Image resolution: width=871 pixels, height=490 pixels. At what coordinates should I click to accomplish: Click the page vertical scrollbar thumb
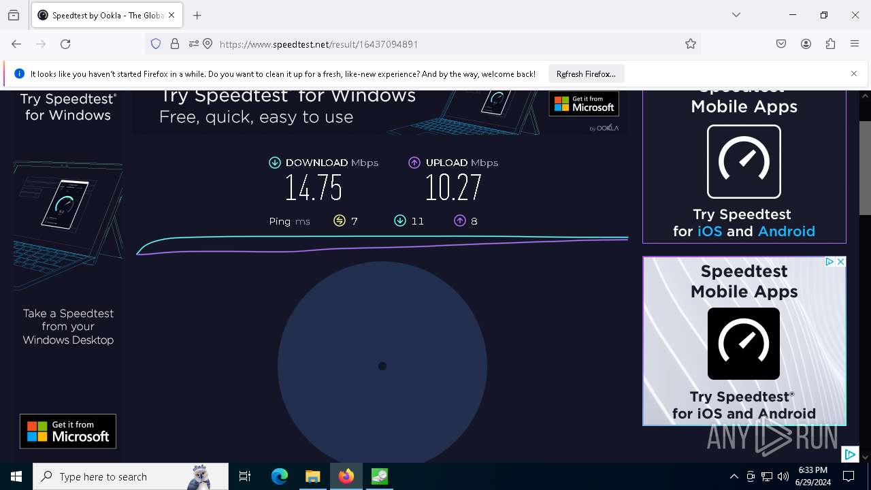(865, 168)
